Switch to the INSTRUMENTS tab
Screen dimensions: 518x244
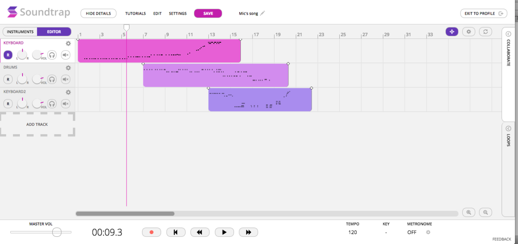[x=20, y=31]
